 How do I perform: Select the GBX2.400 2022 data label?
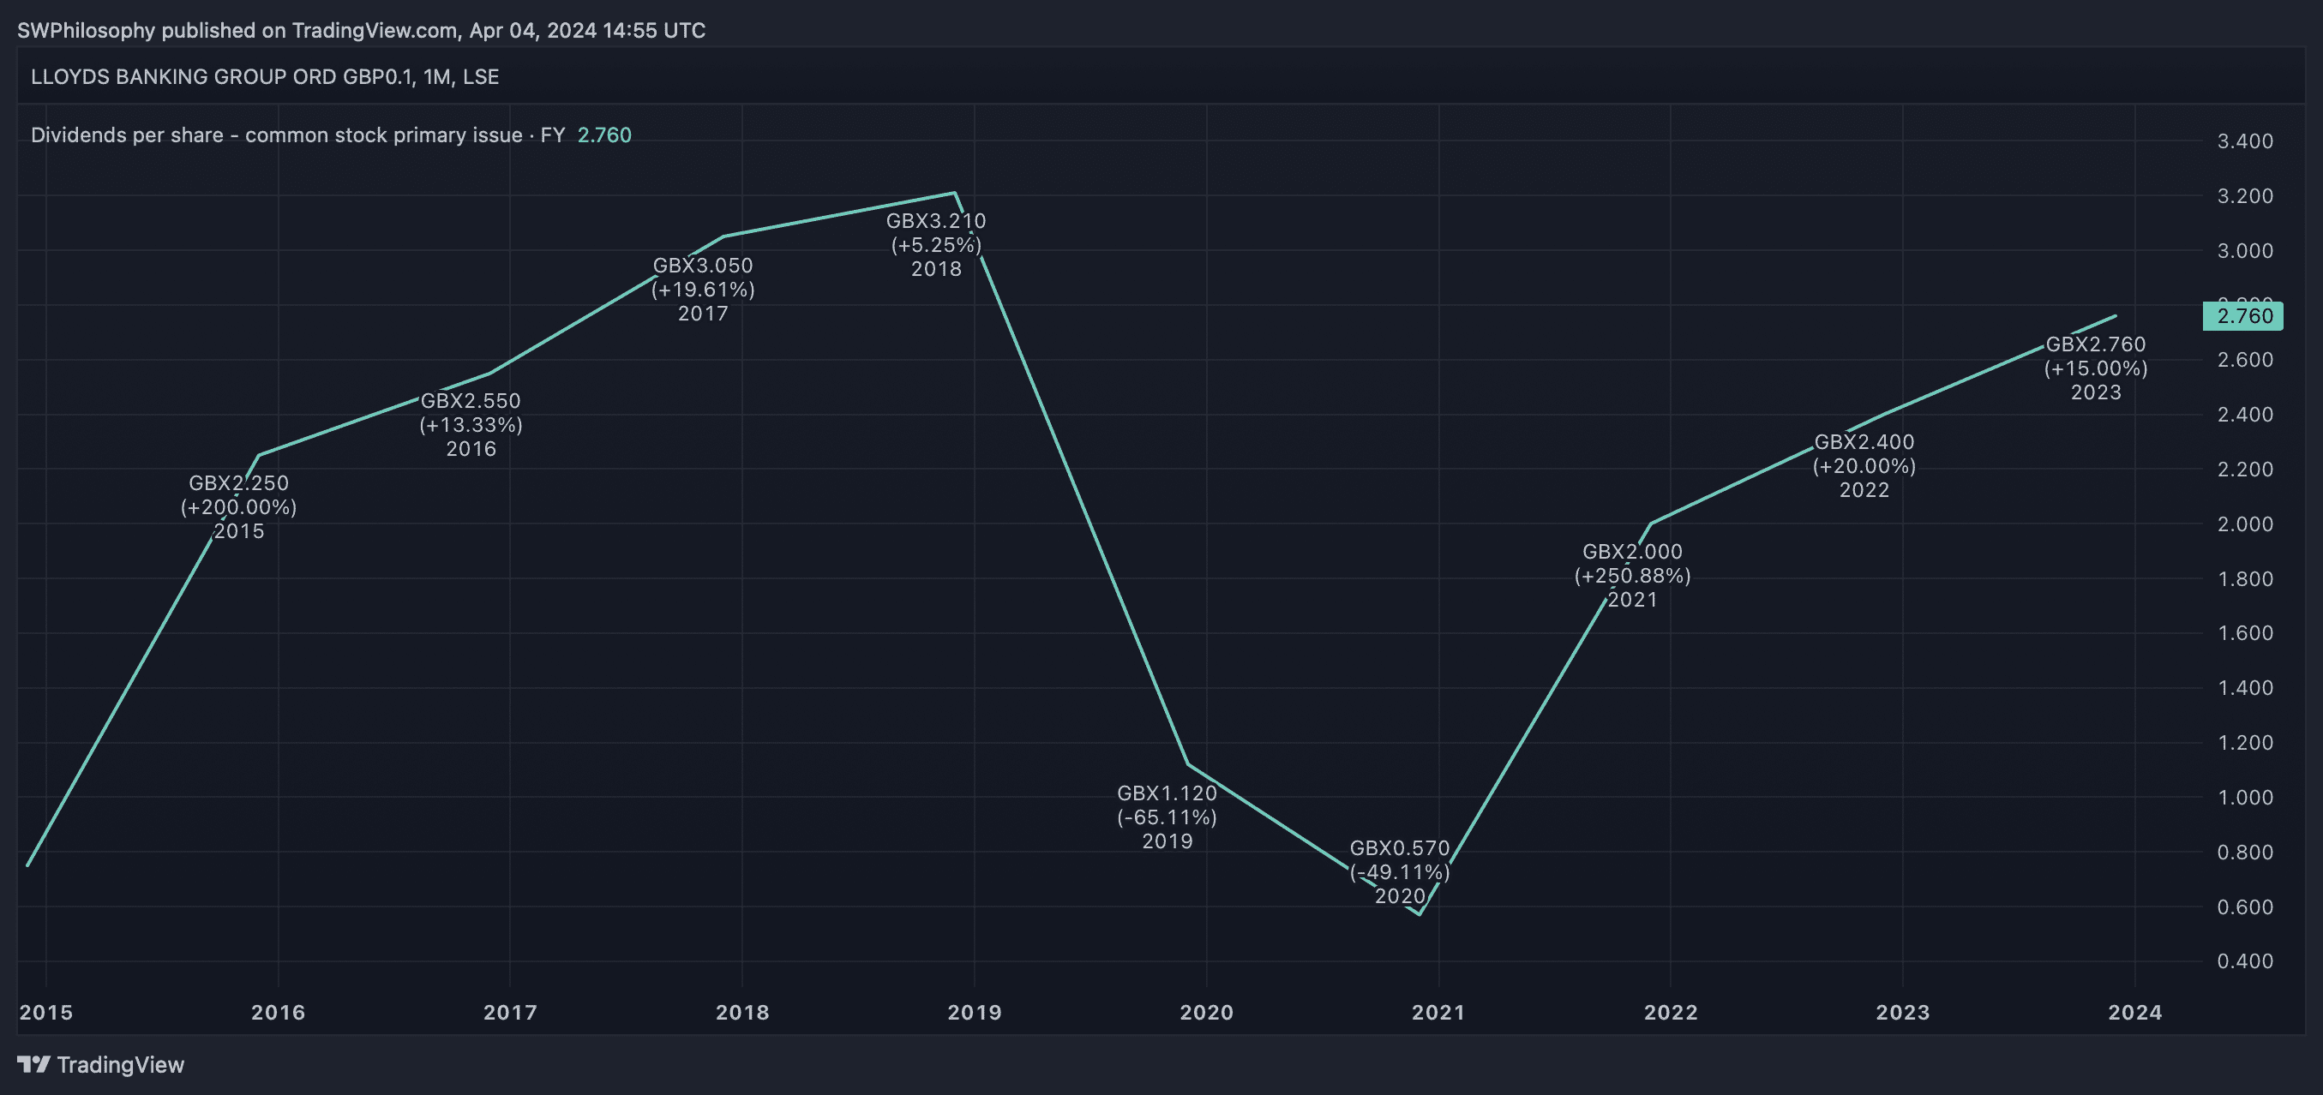(1864, 466)
